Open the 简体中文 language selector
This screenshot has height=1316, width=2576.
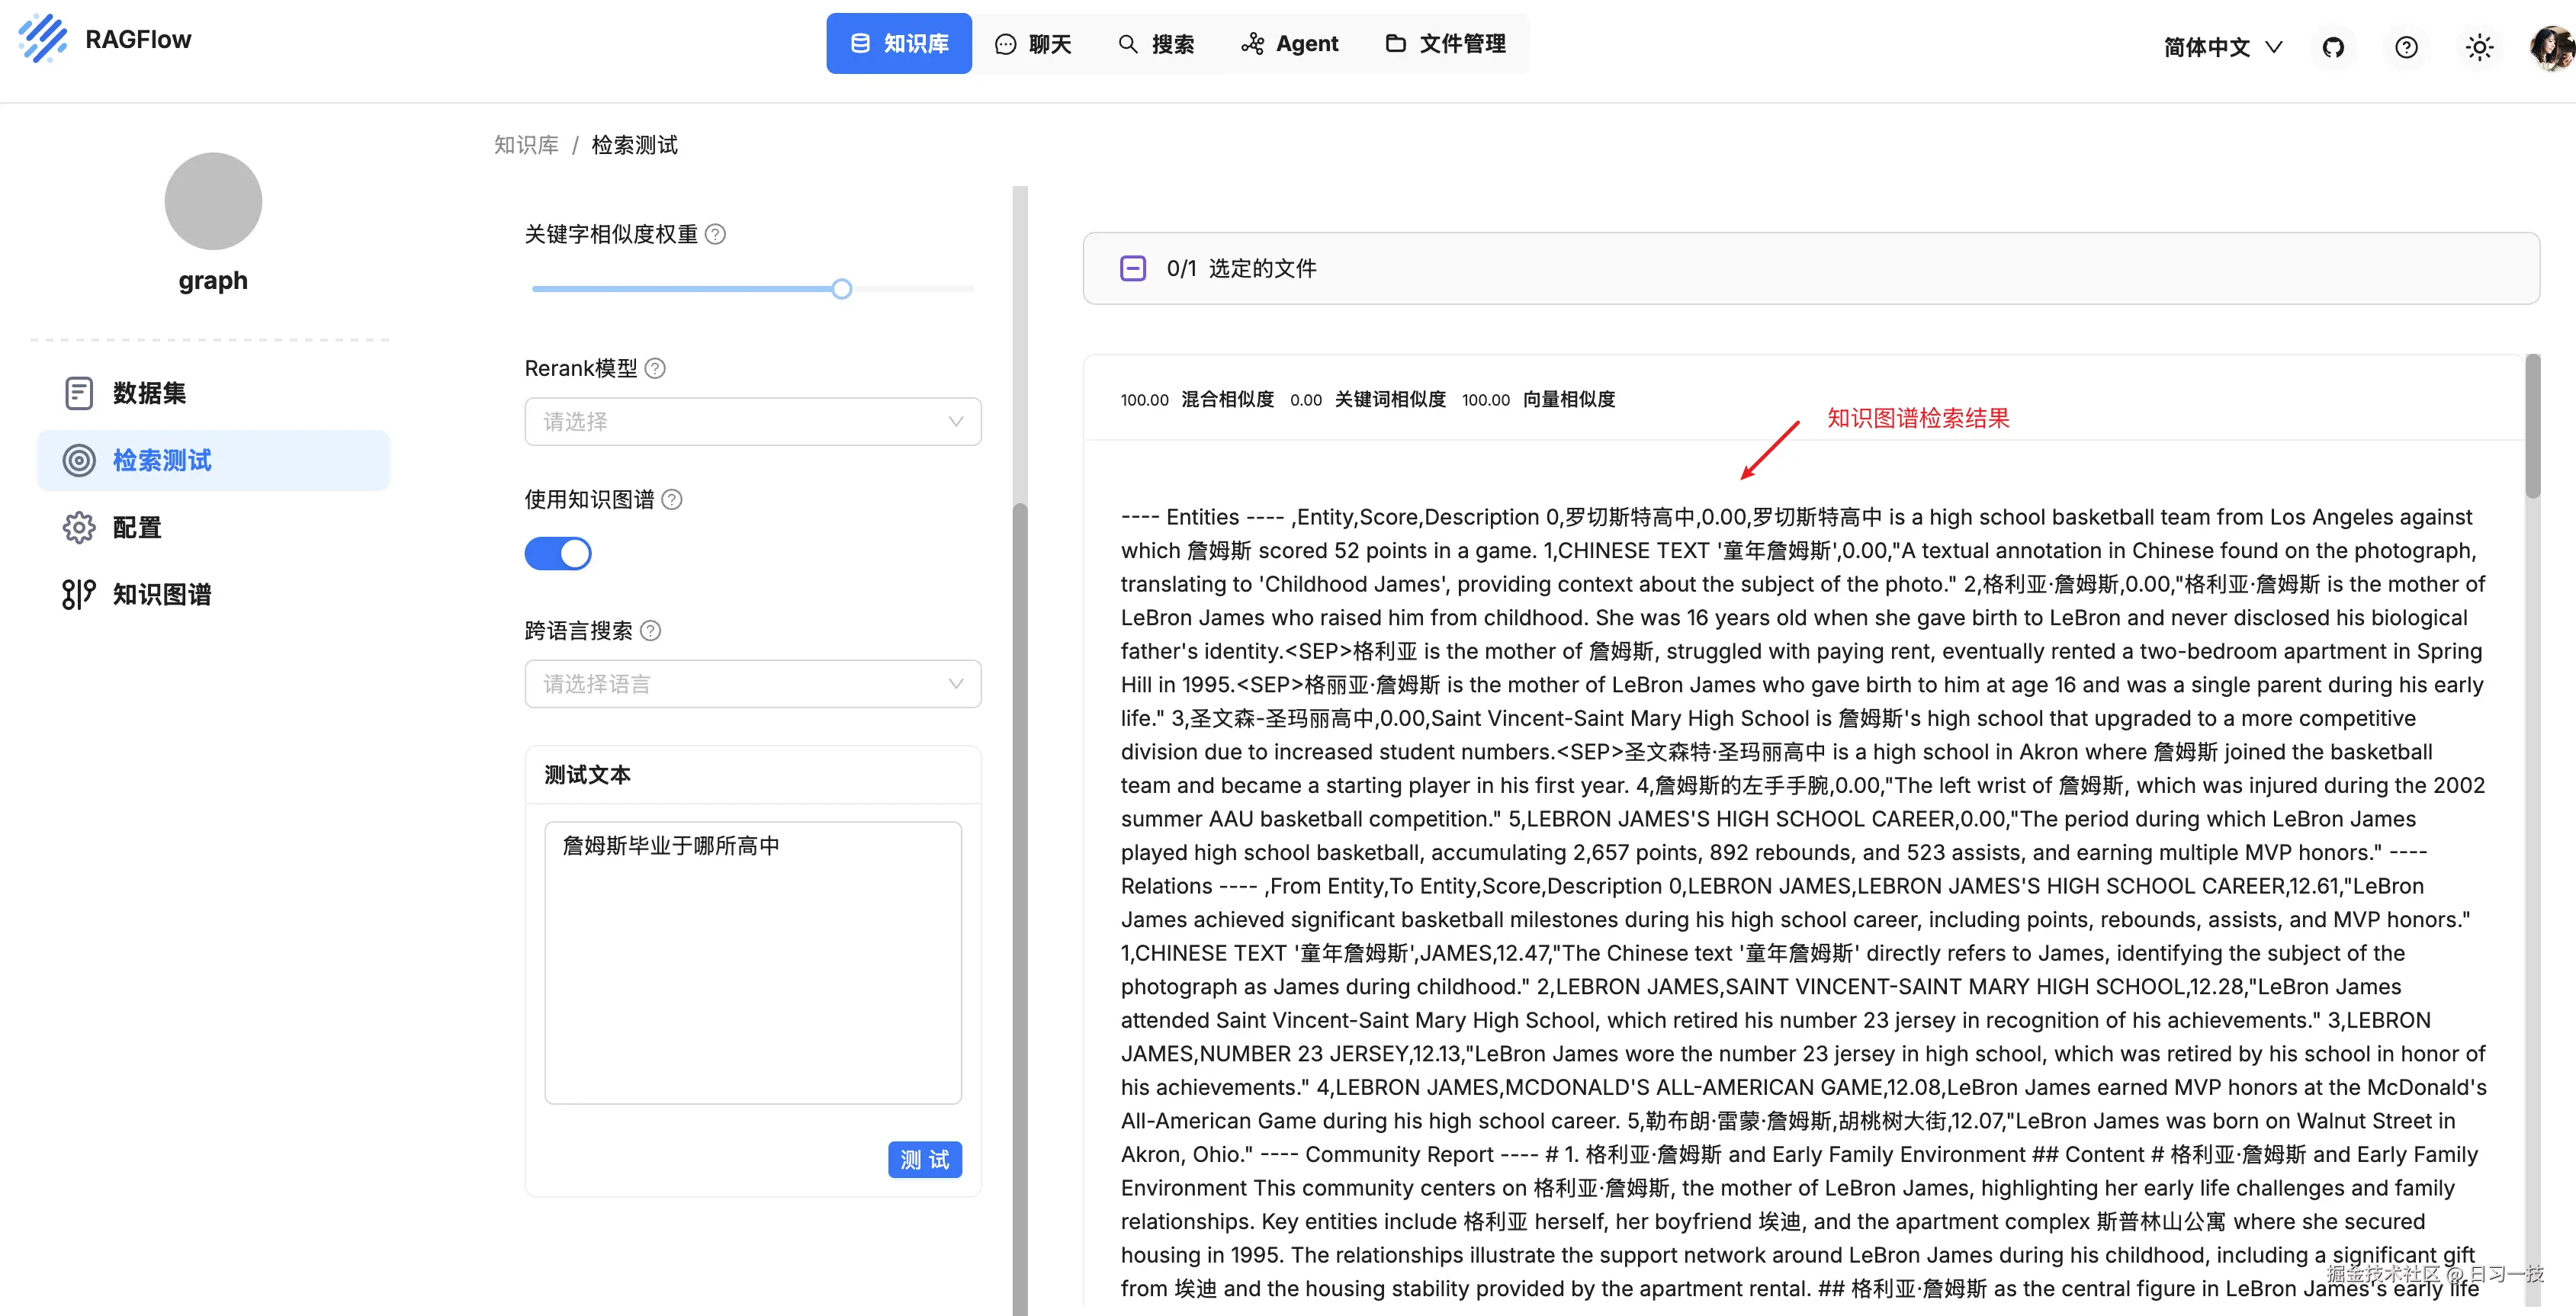(2222, 47)
